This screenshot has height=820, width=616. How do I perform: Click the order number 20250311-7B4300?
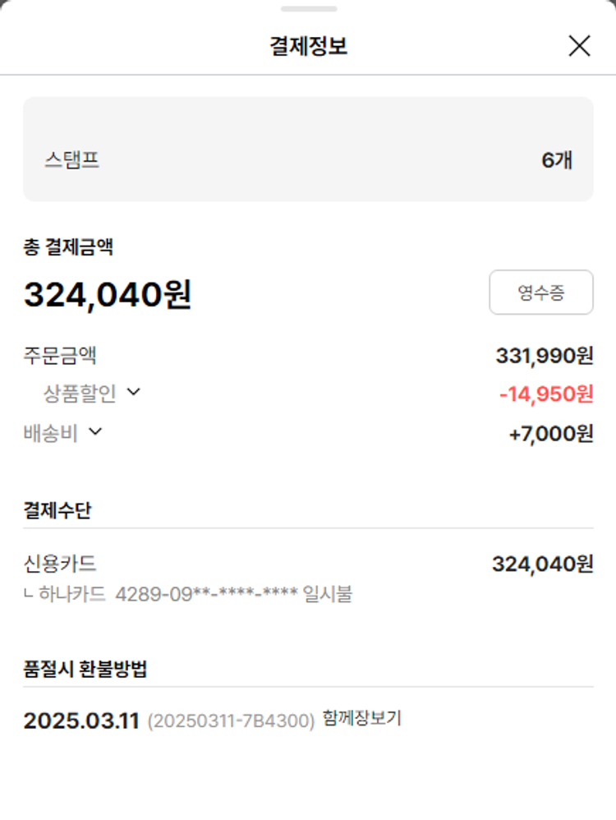(231, 721)
